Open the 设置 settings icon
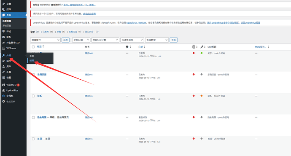 coord(3,78)
